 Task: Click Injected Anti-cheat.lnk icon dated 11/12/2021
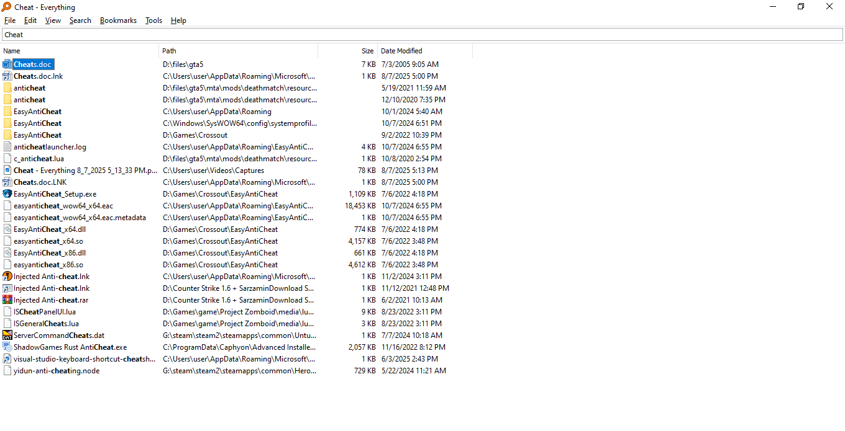[x=7, y=288]
